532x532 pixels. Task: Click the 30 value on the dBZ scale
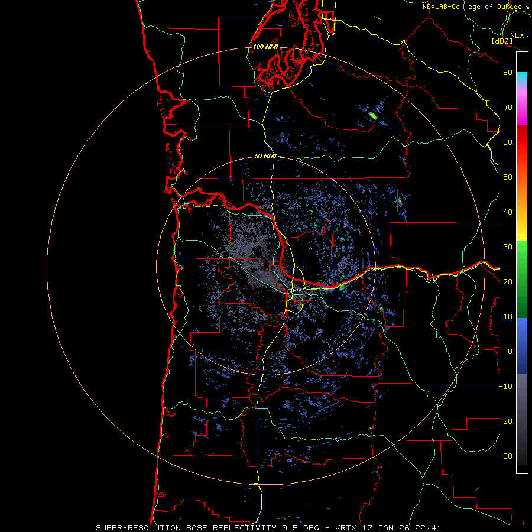pyautogui.click(x=508, y=247)
